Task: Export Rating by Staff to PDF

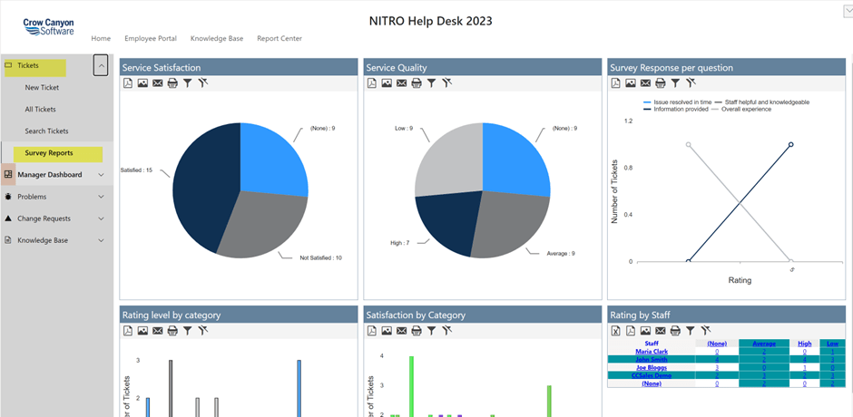Action: click(x=631, y=331)
